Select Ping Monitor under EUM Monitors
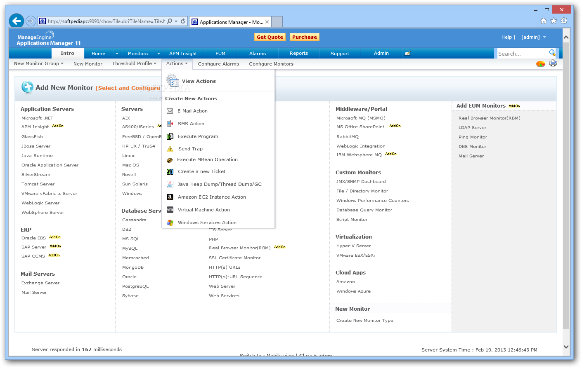 point(473,137)
